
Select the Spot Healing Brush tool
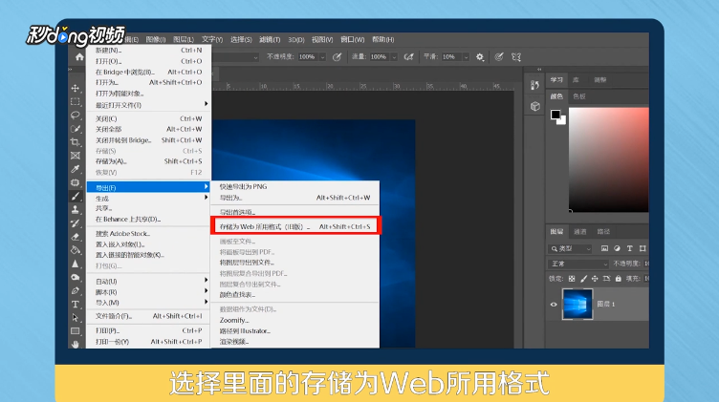[76, 182]
